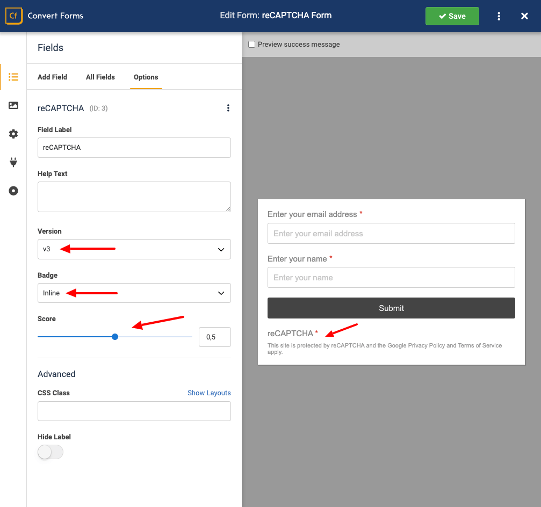The width and height of the screenshot is (541, 507).
Task: Click the Advanced section heading
Action: click(x=56, y=374)
